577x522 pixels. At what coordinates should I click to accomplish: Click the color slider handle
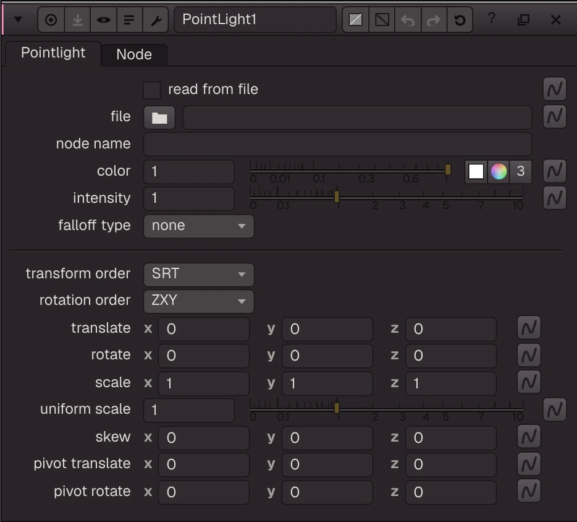448,169
